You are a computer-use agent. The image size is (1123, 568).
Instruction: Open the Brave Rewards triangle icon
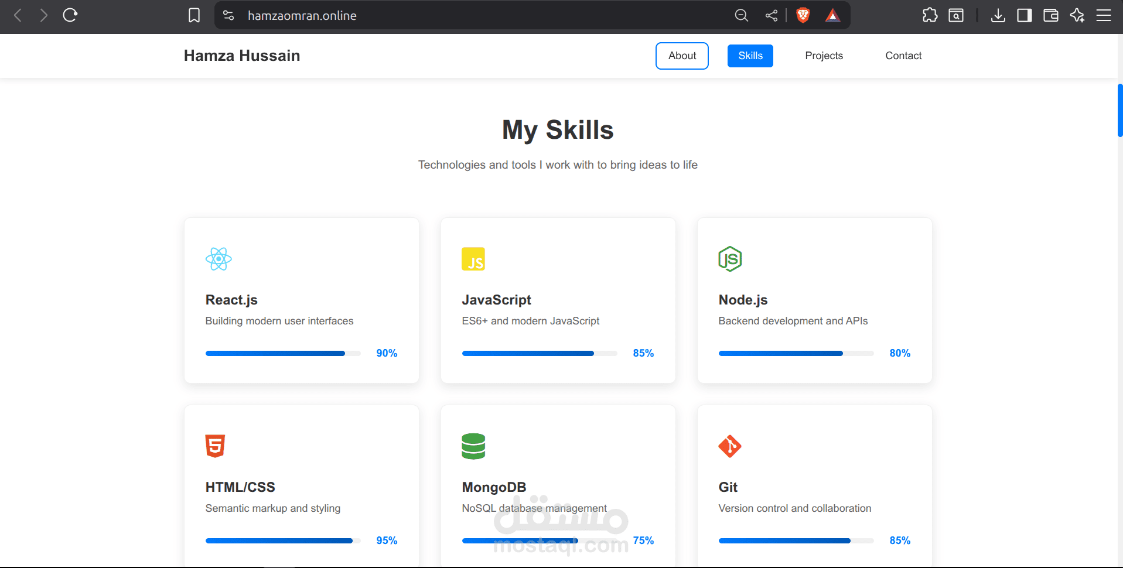(832, 16)
